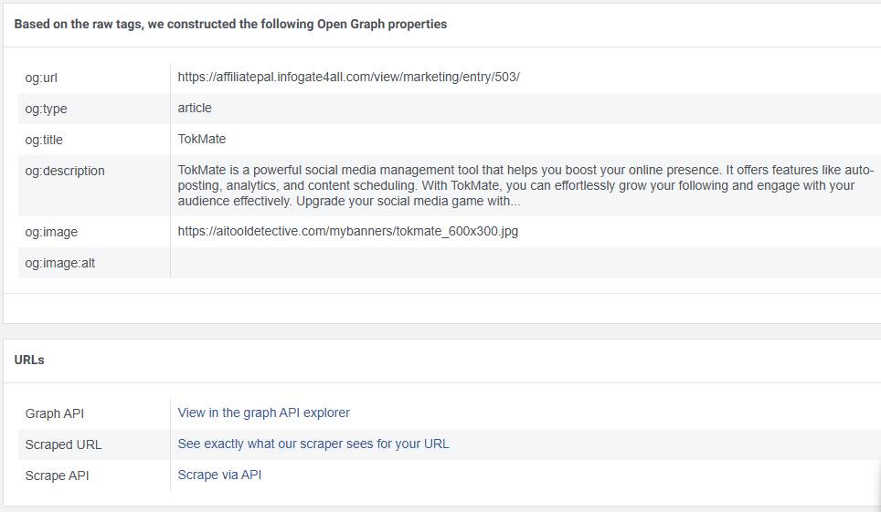Click 'See exactly what our scraper sees' link

point(313,444)
